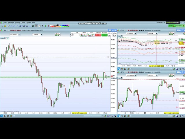Click the Prix label in hourly chart
Screen dimensions: 185x139
[x=119, y=78]
